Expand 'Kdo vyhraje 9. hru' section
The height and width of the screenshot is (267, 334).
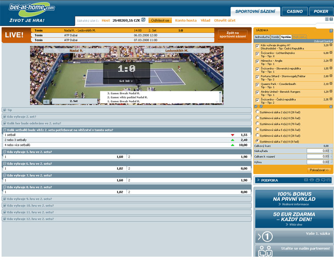(x=4, y=199)
